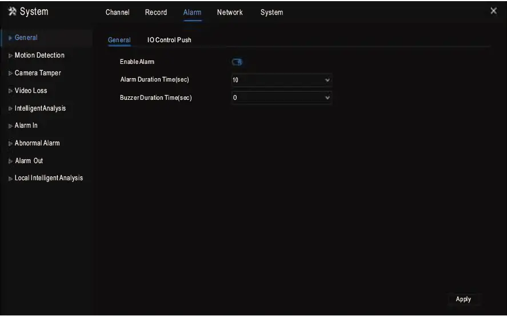The width and height of the screenshot is (507, 316).
Task: Click arrow beside Camera Tamper
Action: (x=10, y=73)
